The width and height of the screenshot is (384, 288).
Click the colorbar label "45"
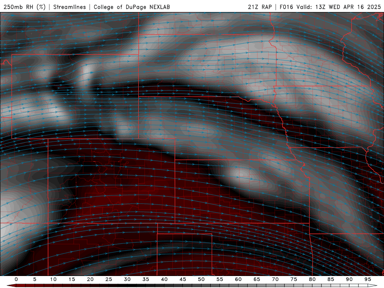click(x=183, y=279)
